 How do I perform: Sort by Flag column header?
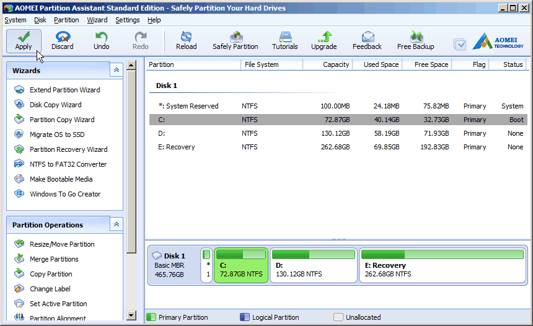470,64
